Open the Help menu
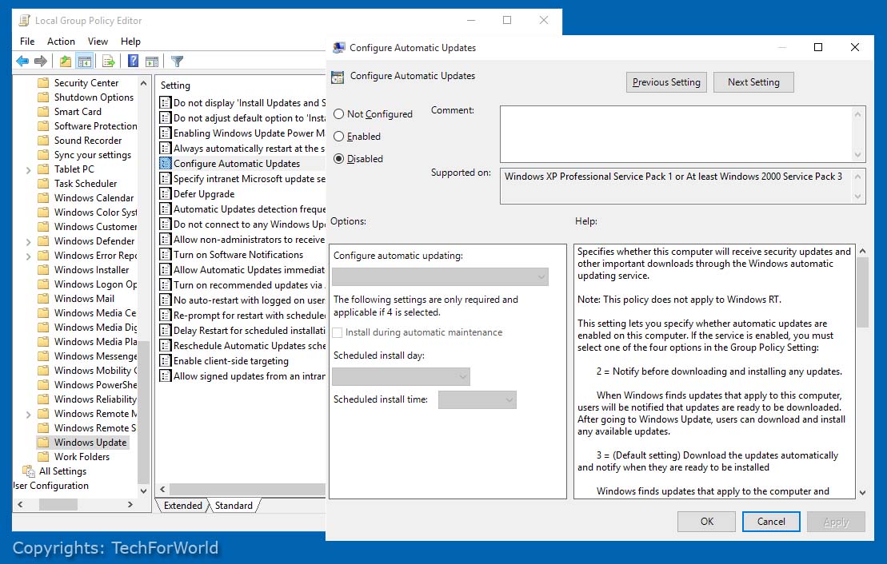 point(130,42)
